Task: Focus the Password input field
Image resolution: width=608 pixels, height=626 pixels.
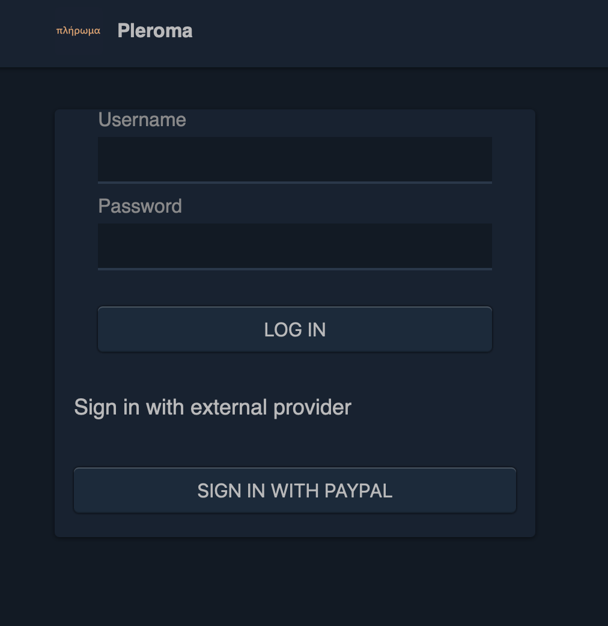Action: (x=294, y=246)
